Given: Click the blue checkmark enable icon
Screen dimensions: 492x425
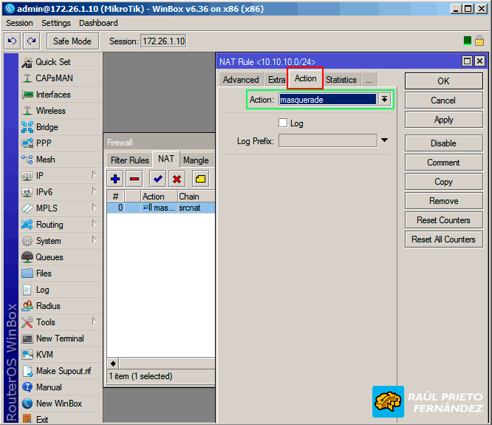Looking at the screenshot, I should pyautogui.click(x=157, y=178).
